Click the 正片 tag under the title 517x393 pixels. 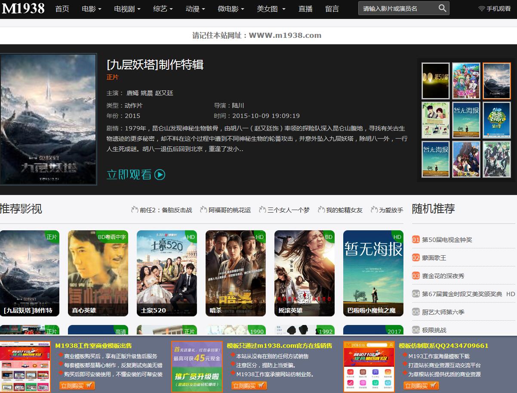tap(112, 77)
